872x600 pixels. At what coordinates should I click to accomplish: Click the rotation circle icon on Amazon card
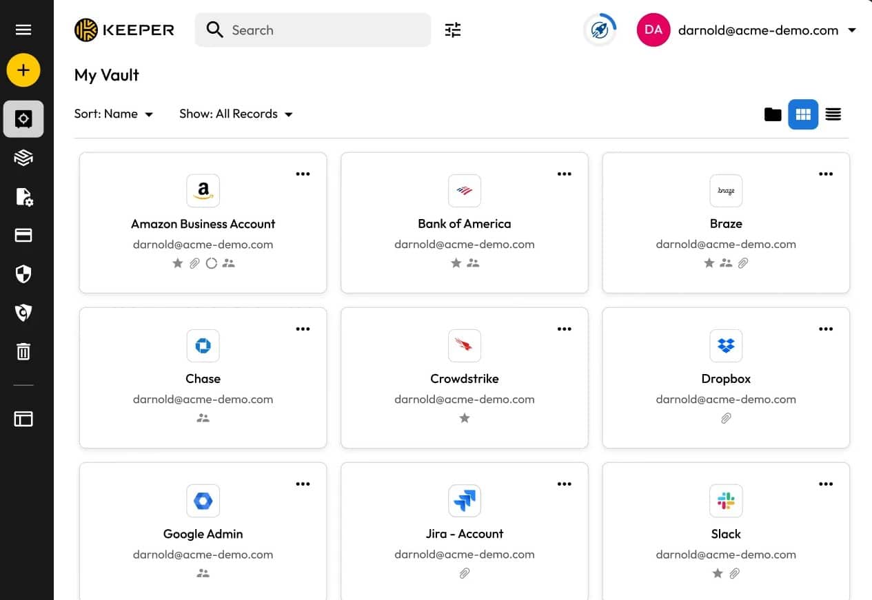212,263
